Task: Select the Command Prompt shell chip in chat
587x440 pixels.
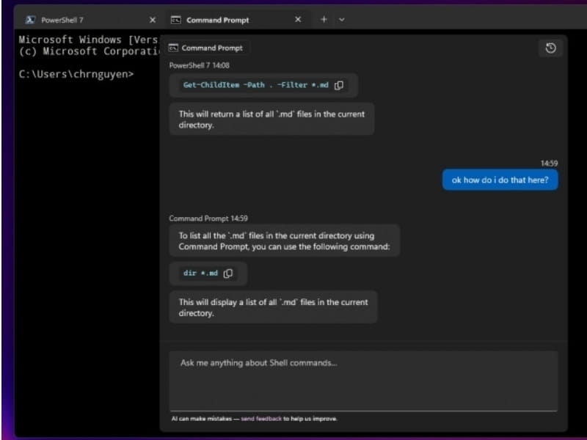Action: 208,47
